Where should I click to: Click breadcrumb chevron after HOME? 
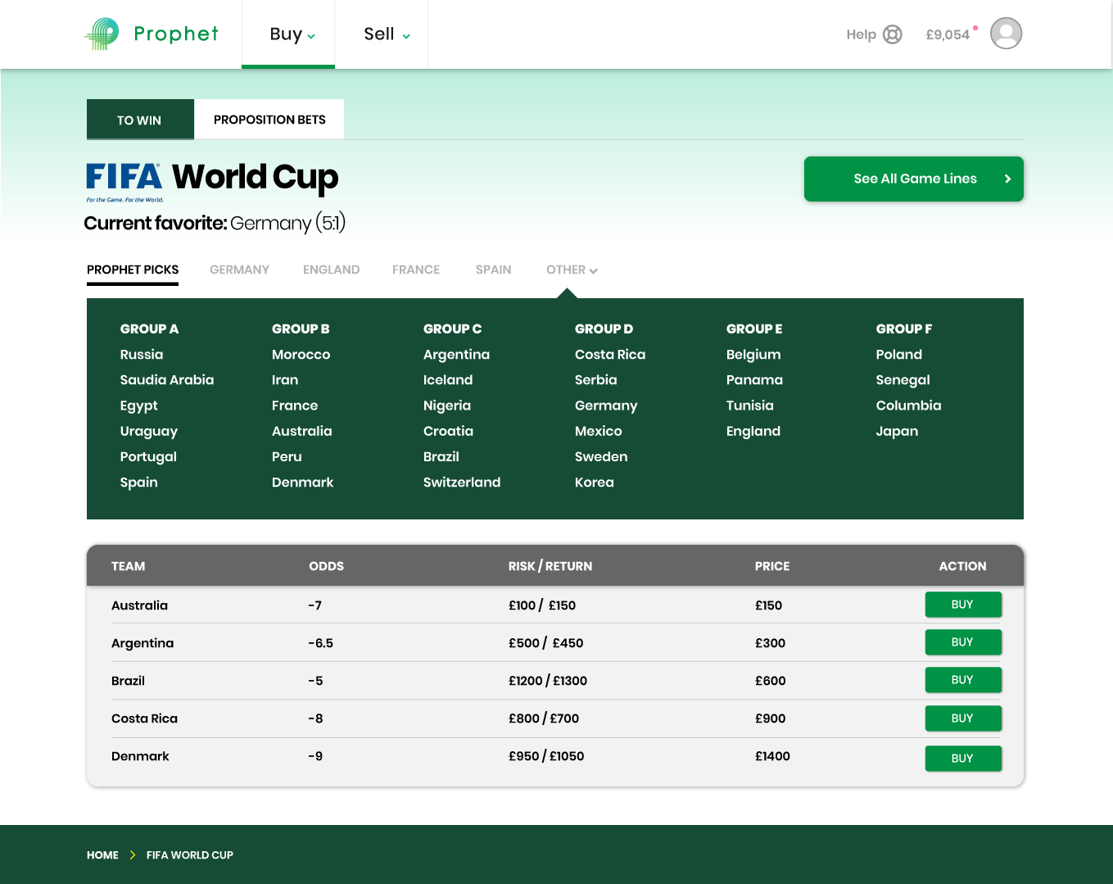click(133, 855)
